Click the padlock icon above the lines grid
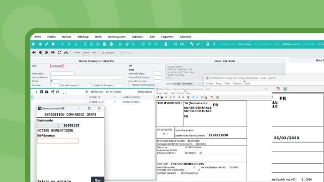 coord(46,92)
